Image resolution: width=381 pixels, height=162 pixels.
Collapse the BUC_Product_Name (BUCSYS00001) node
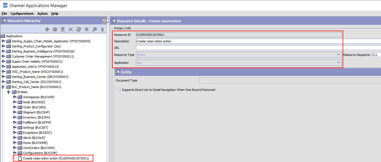click(x=3, y=87)
